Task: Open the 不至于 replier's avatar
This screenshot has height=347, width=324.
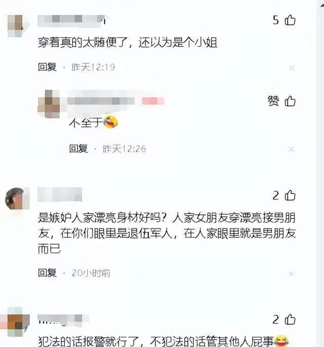Action: pyautogui.click(x=49, y=104)
